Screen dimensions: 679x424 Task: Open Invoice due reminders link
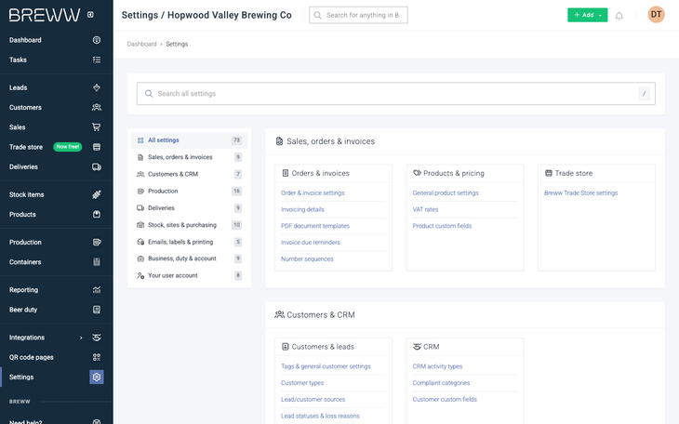click(x=311, y=243)
